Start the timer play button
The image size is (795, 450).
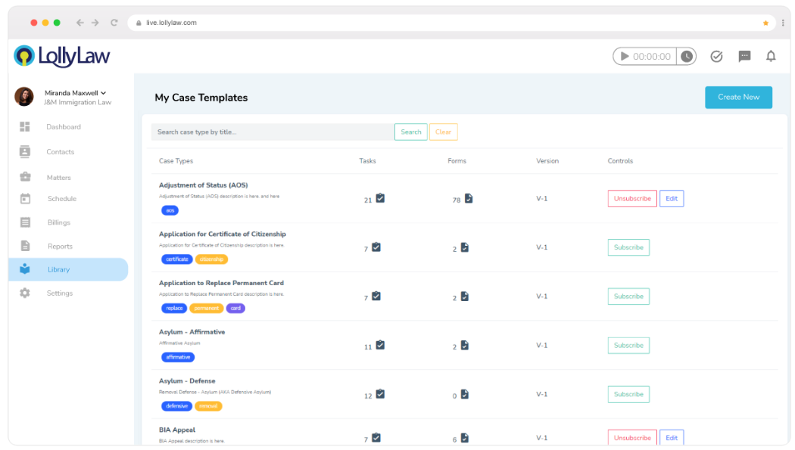click(x=625, y=56)
